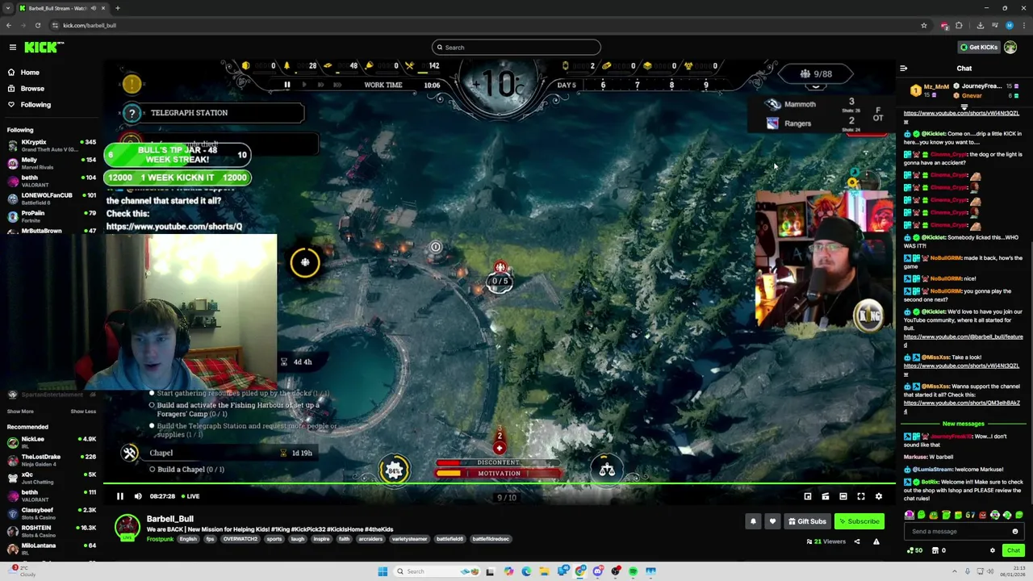
Task: Open browser downloads icon
Action: pos(980,25)
